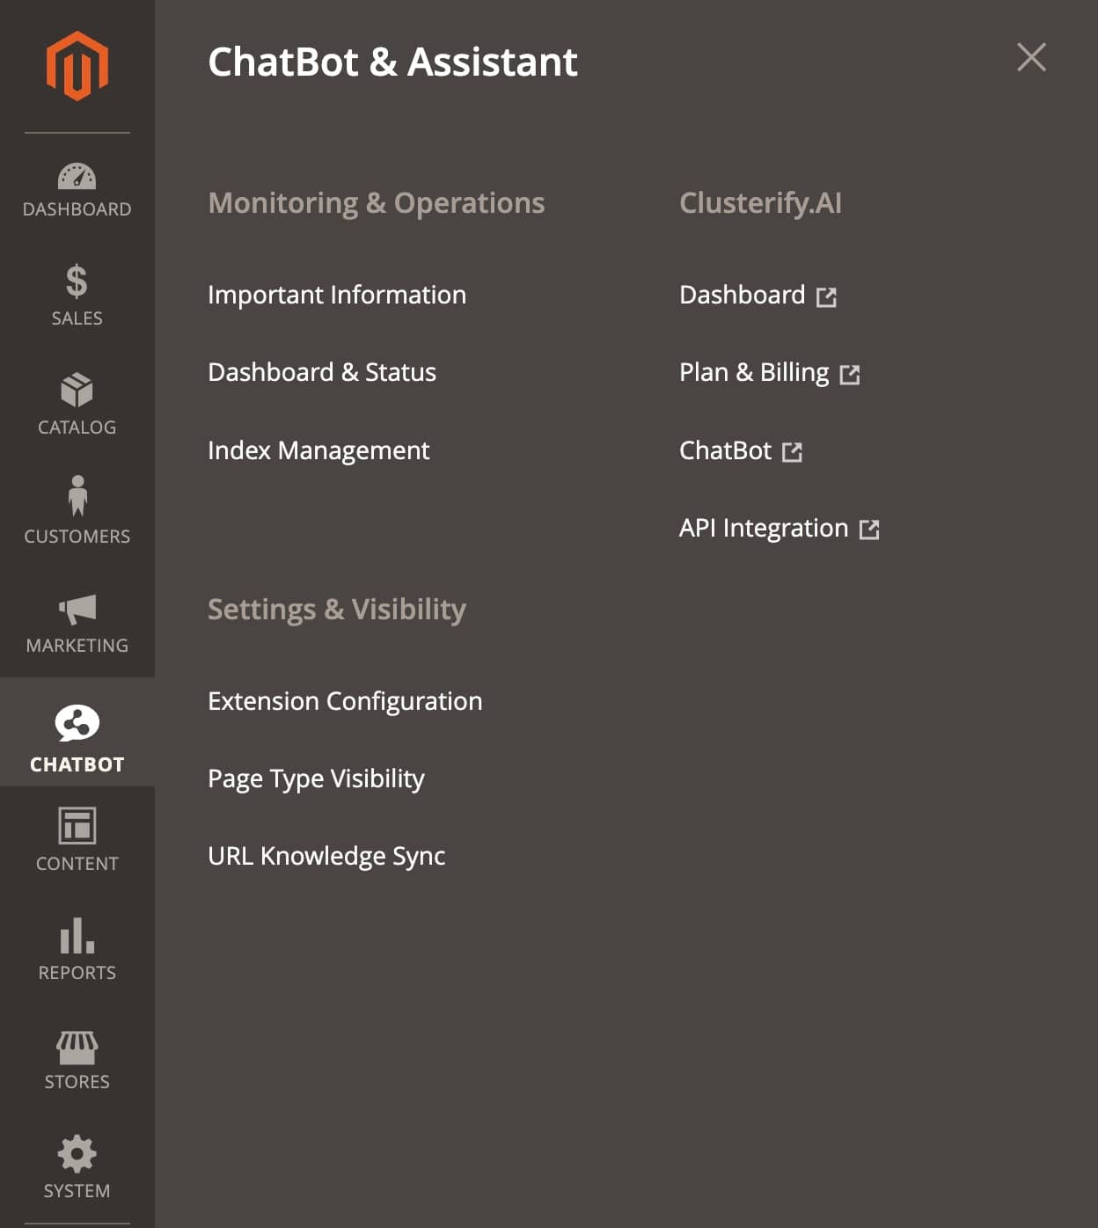
Task: Click the SYSTEM sidebar label
Action: (x=77, y=1191)
